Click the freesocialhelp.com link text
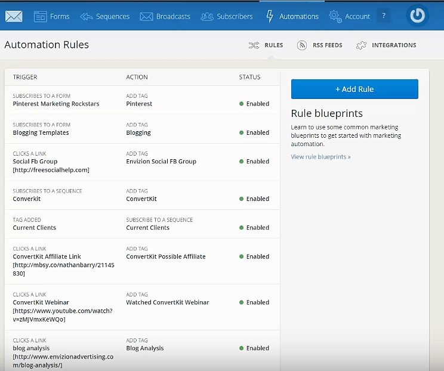Screen dimensions: 444x371 click(x=51, y=170)
